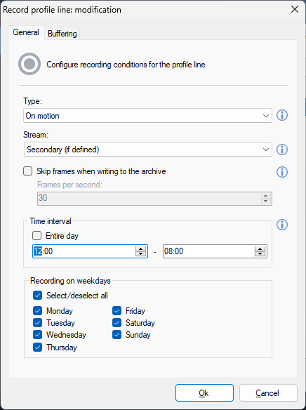Switch to the Buffering tab
Viewport: 306px width, 410px height.
tap(62, 34)
